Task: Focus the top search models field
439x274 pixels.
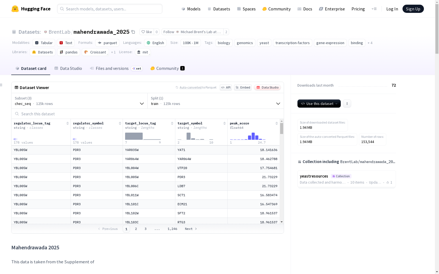Action: (x=110, y=9)
